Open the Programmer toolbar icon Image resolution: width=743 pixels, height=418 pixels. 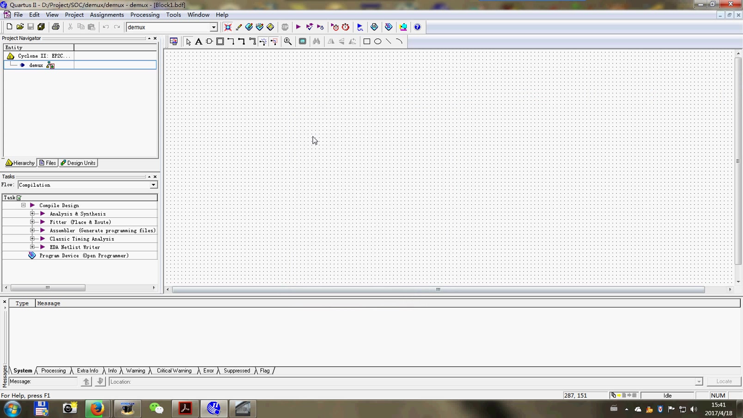[x=389, y=27]
